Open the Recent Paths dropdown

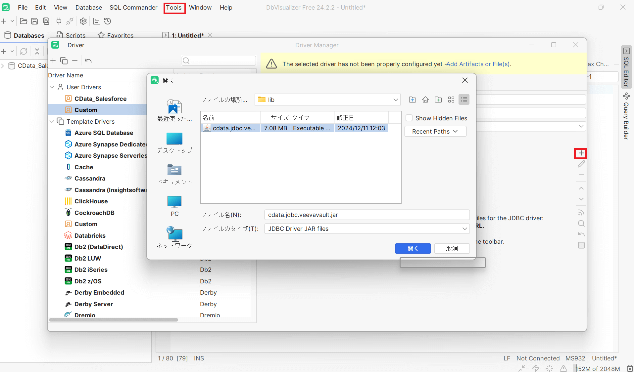click(x=435, y=131)
